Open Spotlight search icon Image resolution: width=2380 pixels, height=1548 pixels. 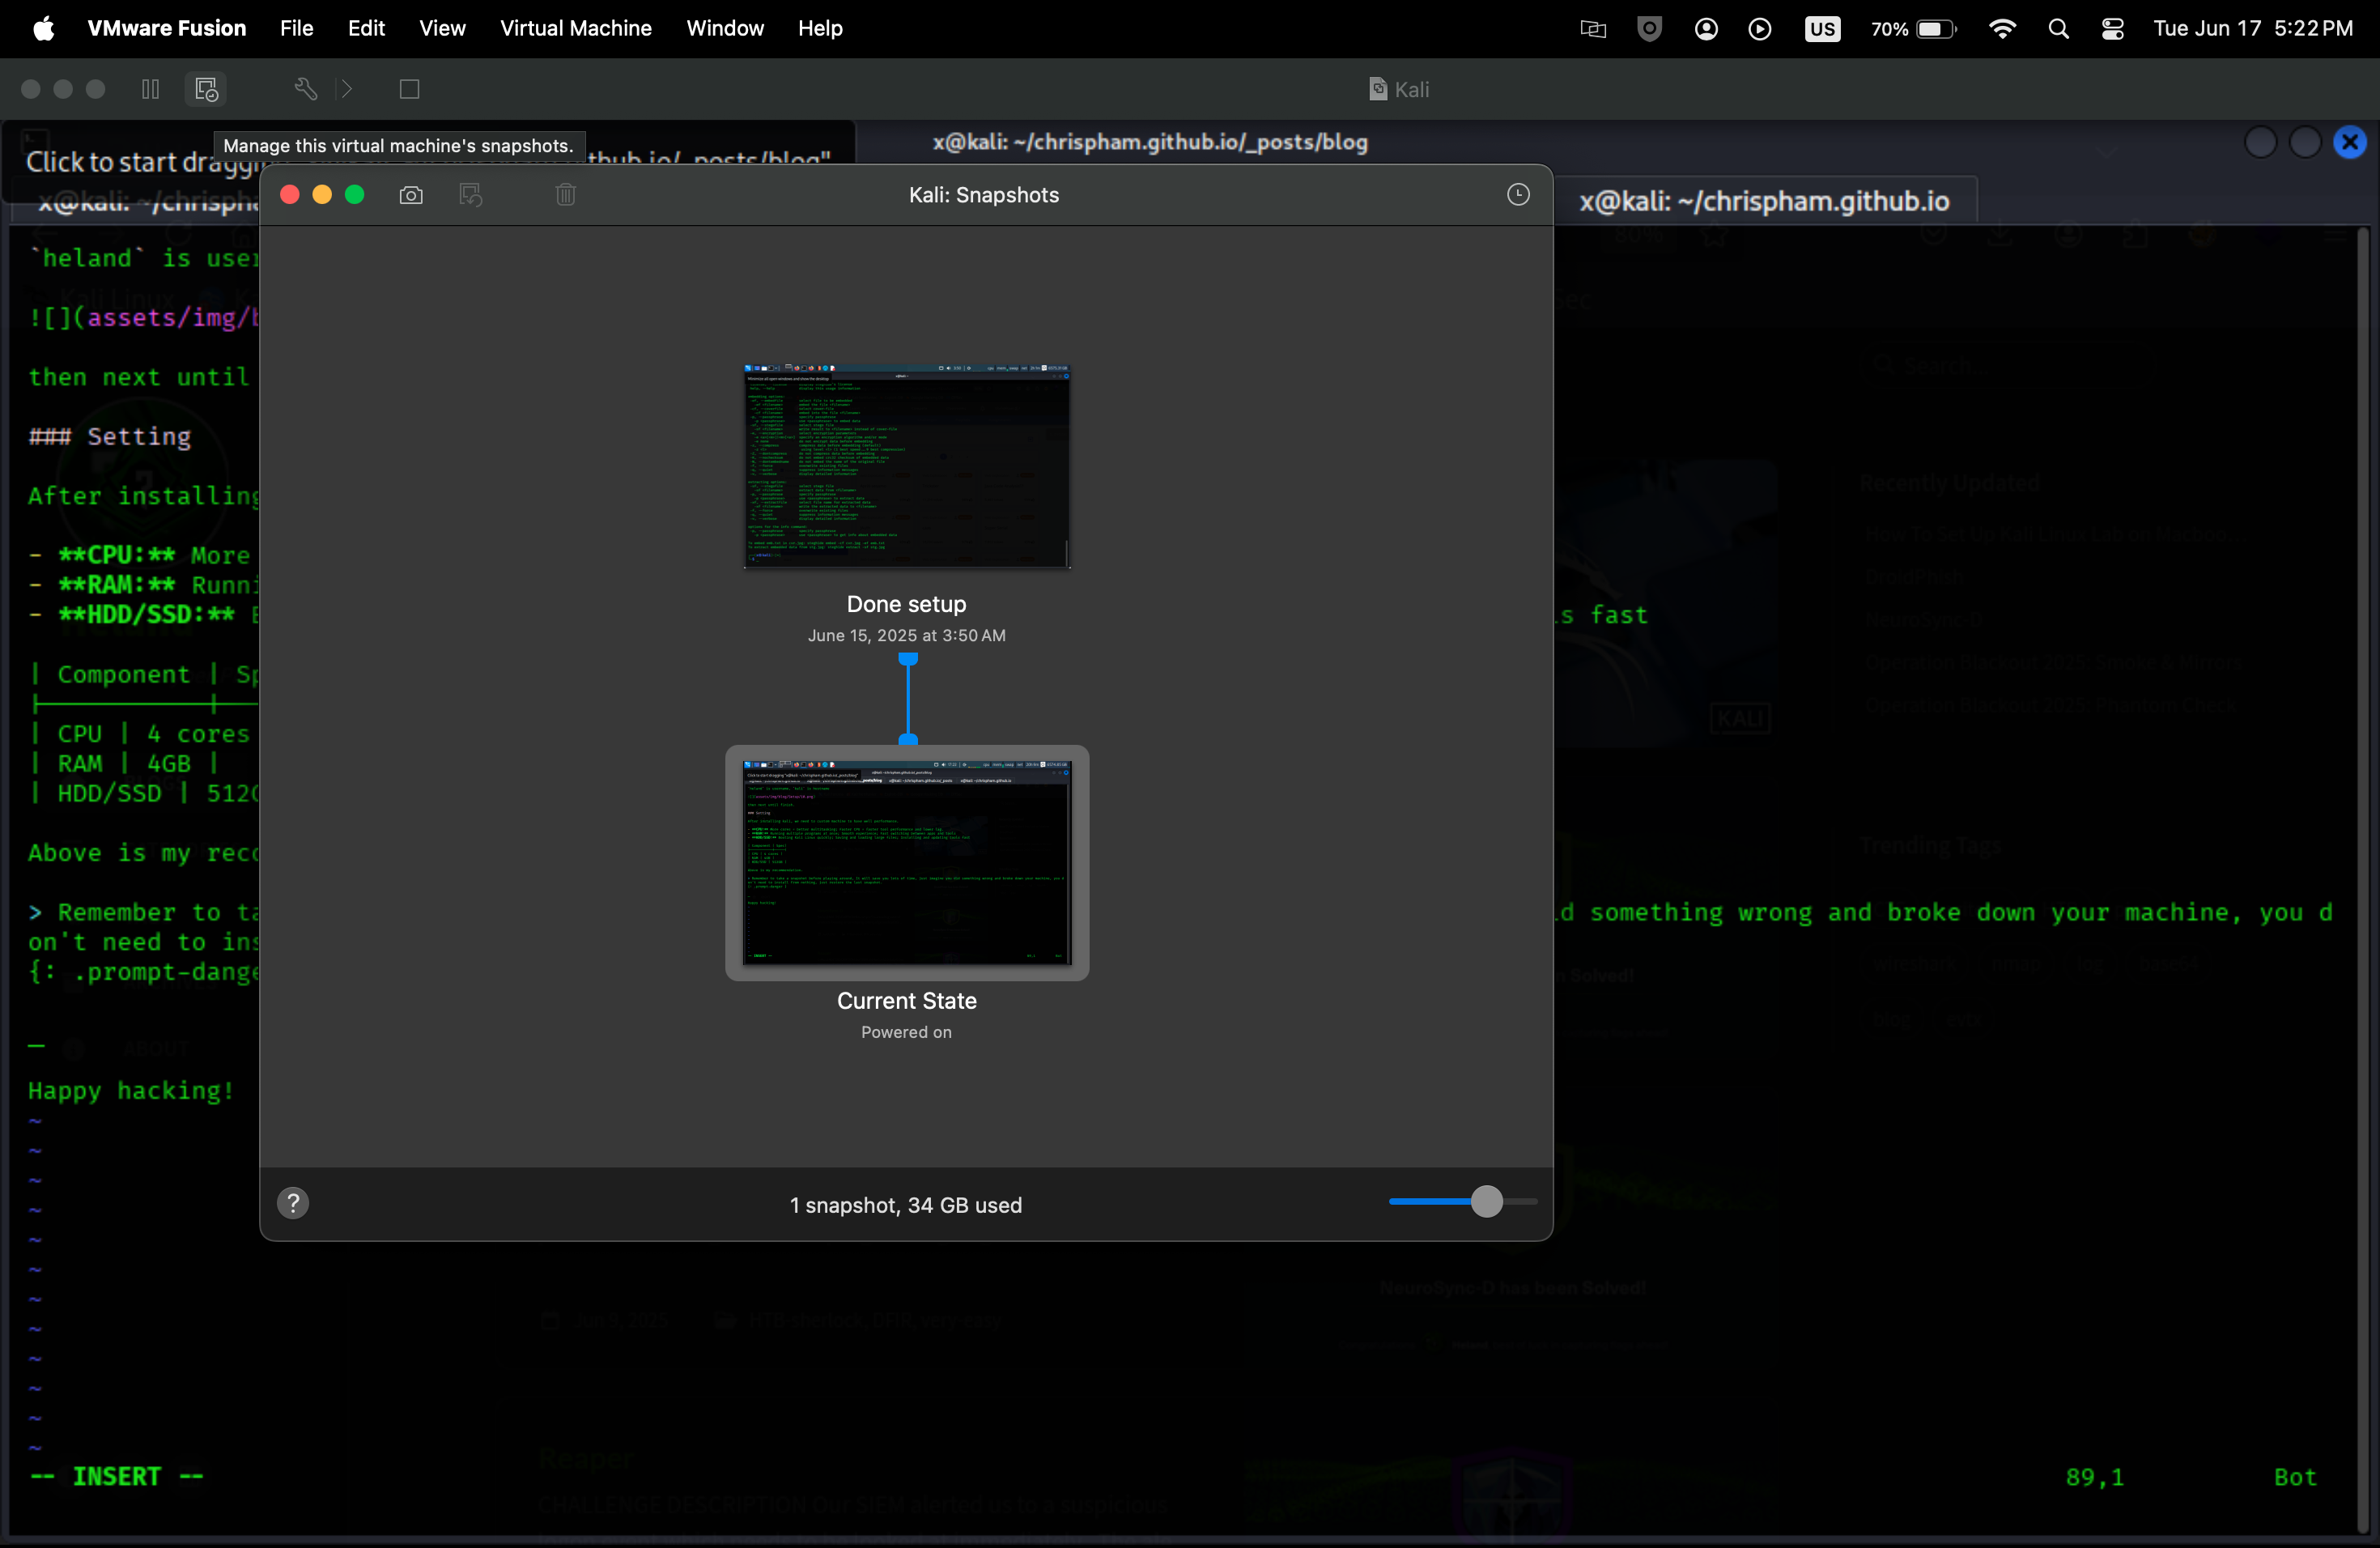[x=2058, y=29]
